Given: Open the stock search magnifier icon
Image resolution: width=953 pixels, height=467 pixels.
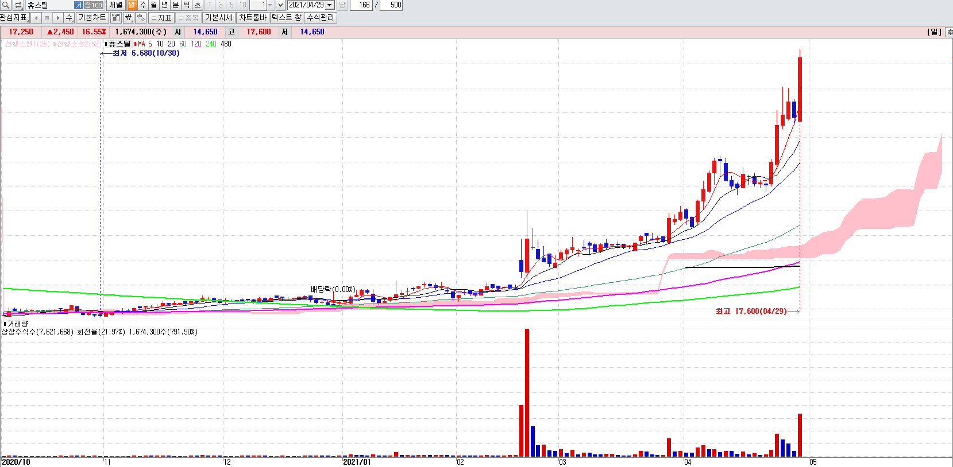Looking at the screenshot, I should click(x=5, y=5).
